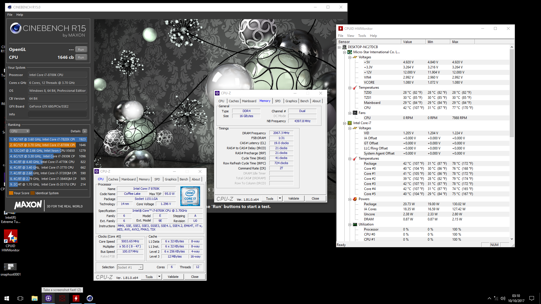Click the HWMonitor title bar app icon
The width and height of the screenshot is (541, 304).
click(x=341, y=28)
